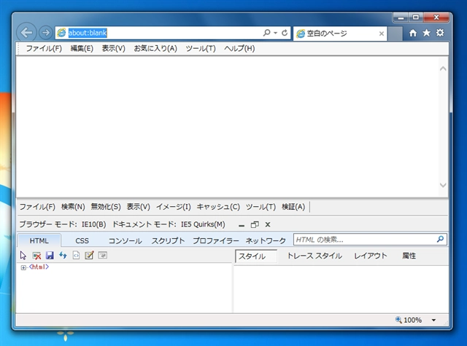Open favorites with the star icon

426,33
